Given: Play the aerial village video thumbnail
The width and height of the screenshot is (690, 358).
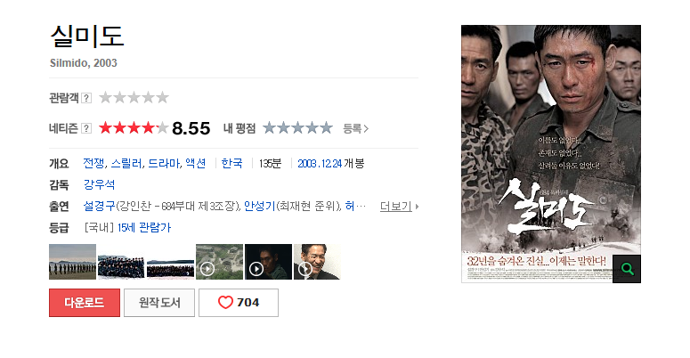Looking at the screenshot, I should point(219,262).
